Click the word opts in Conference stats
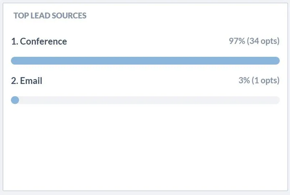Image resolution: width=290 pixels, height=195 pixels. coord(269,41)
